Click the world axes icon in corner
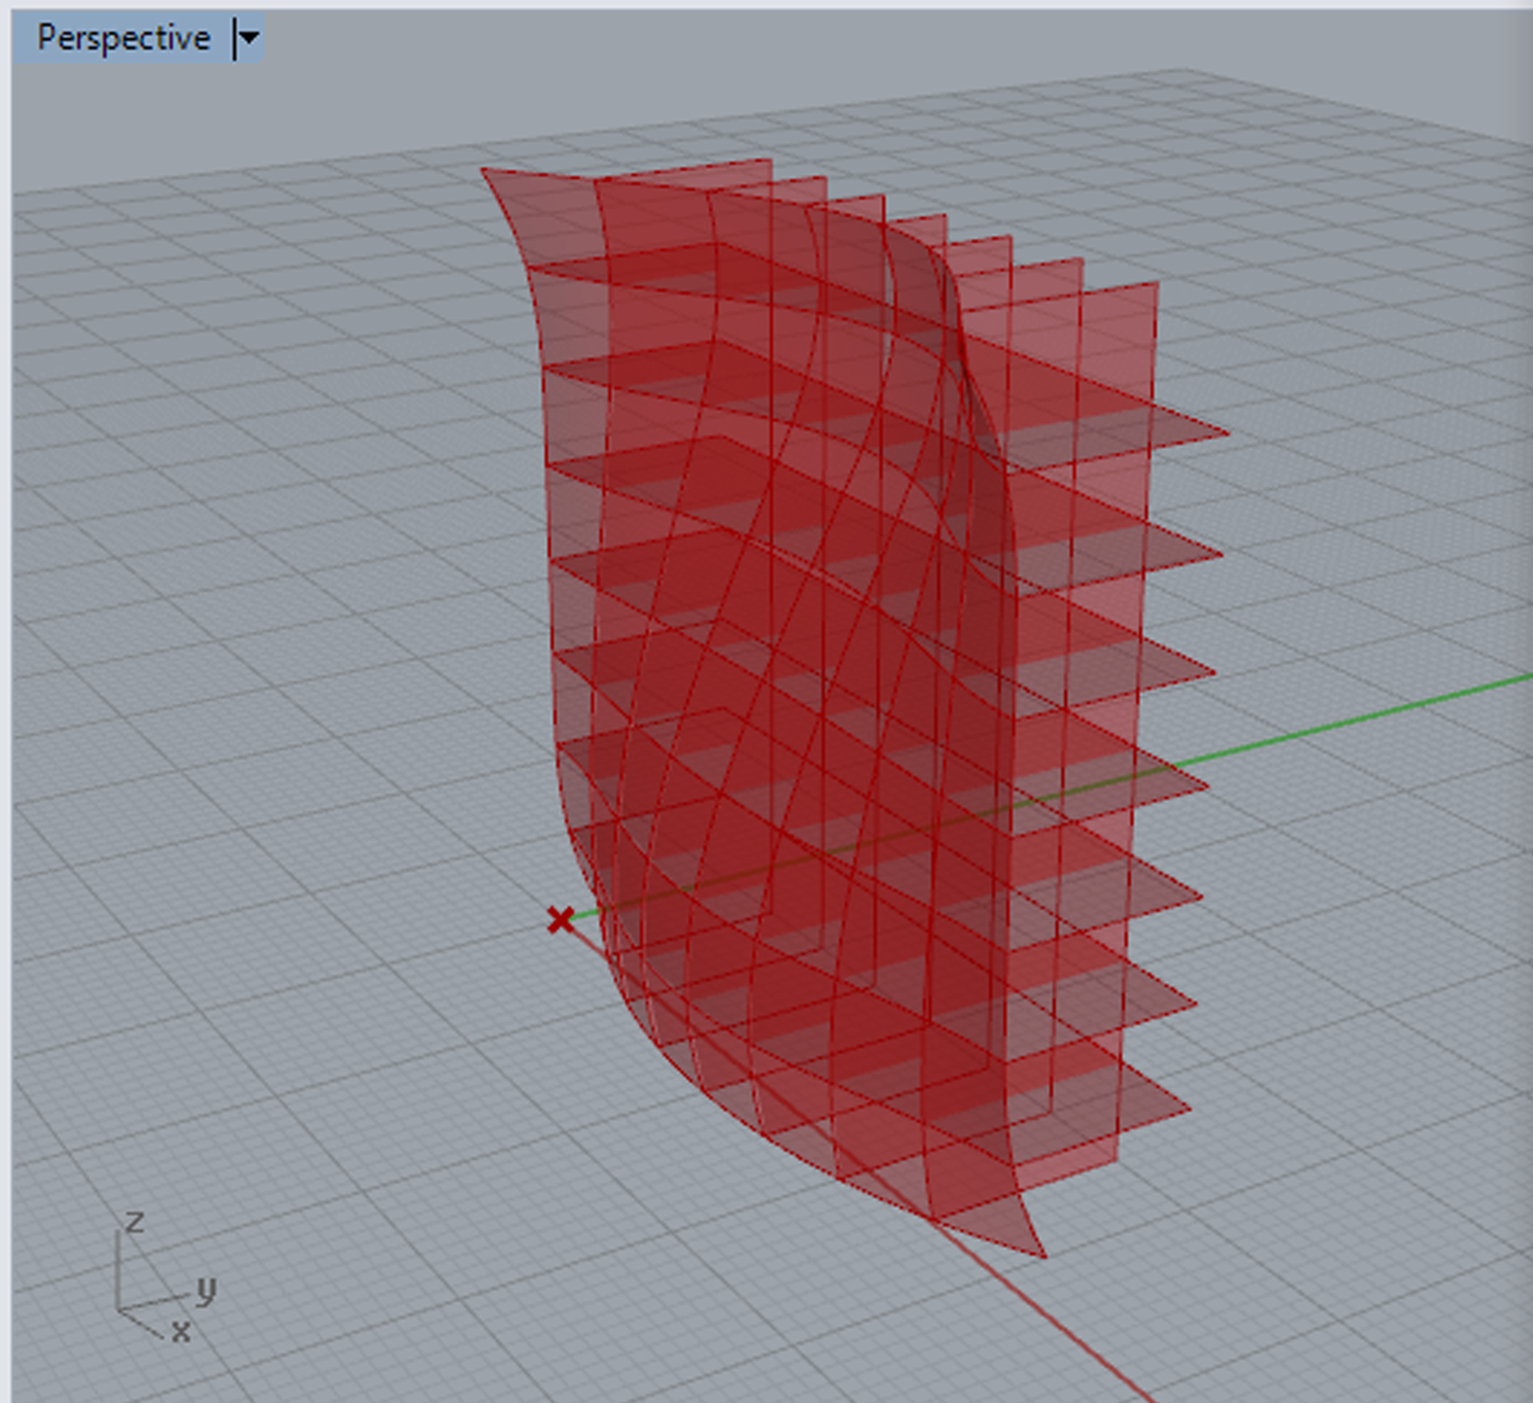1533x1403 pixels. tap(166, 1277)
